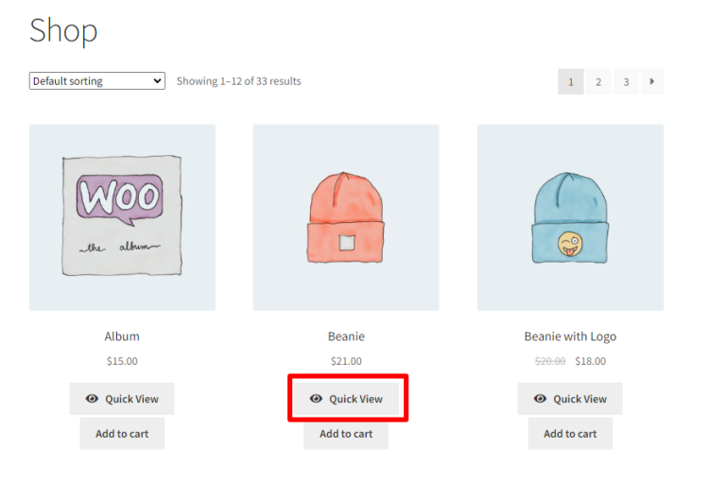Select page 1 in pagination
Viewport: 726px width, 481px height.
570,81
